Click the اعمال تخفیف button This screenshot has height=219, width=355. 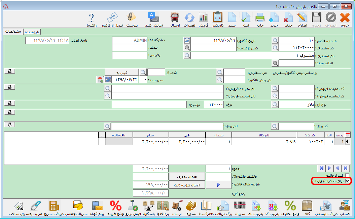coord(187,177)
